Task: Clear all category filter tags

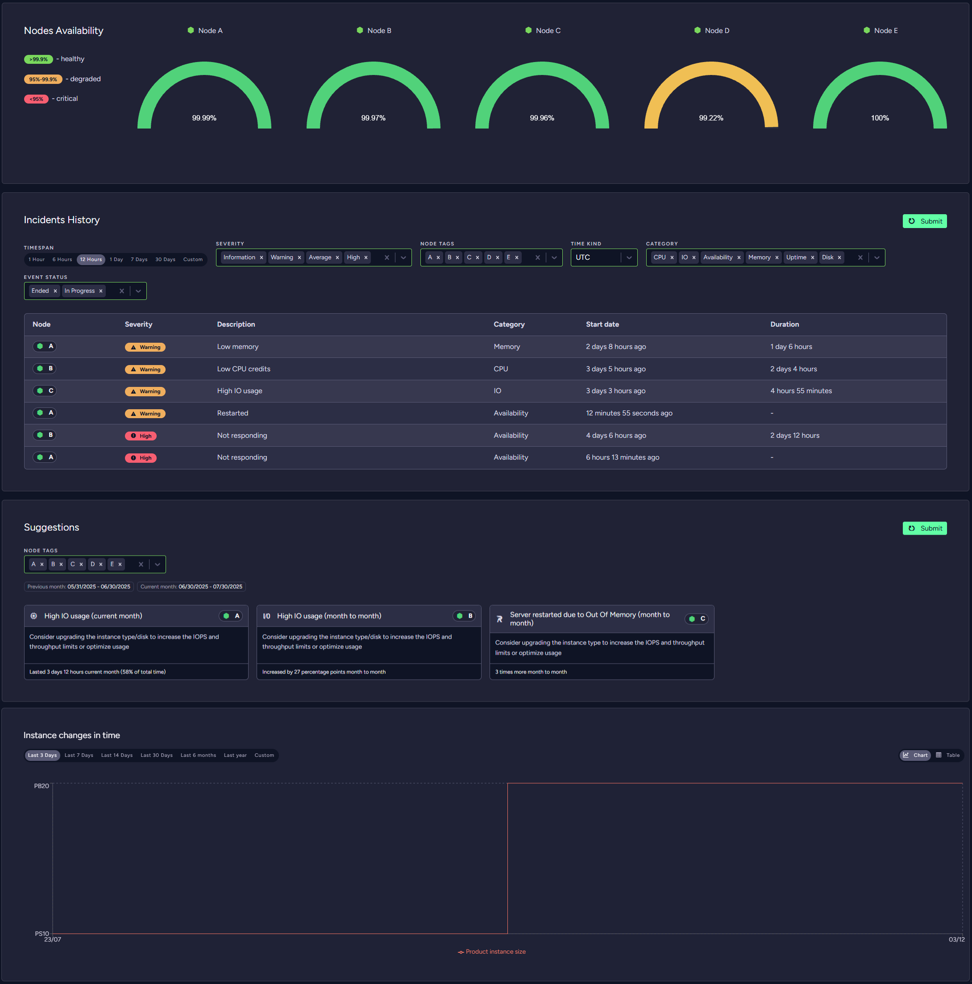Action: pyautogui.click(x=860, y=258)
